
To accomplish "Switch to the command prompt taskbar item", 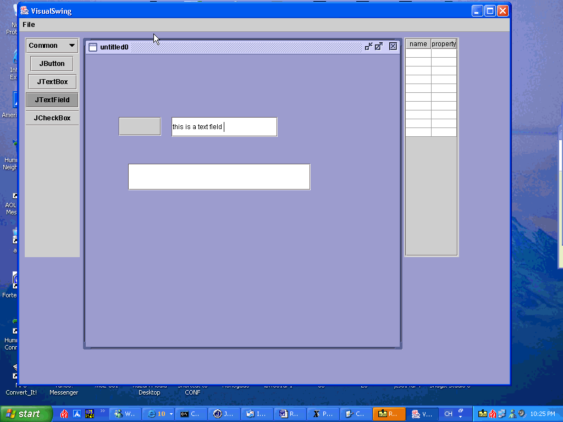I will coord(191,414).
